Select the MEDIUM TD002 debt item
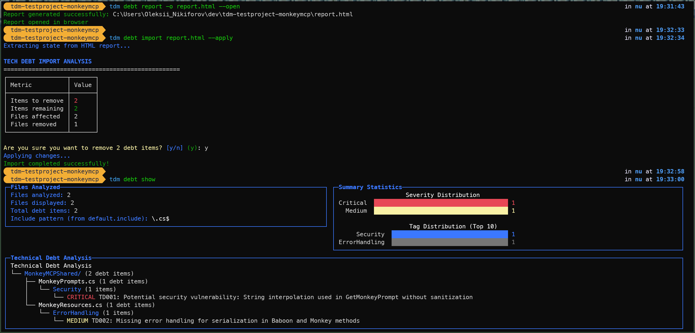This screenshot has width=695, height=333. pyautogui.click(x=213, y=321)
